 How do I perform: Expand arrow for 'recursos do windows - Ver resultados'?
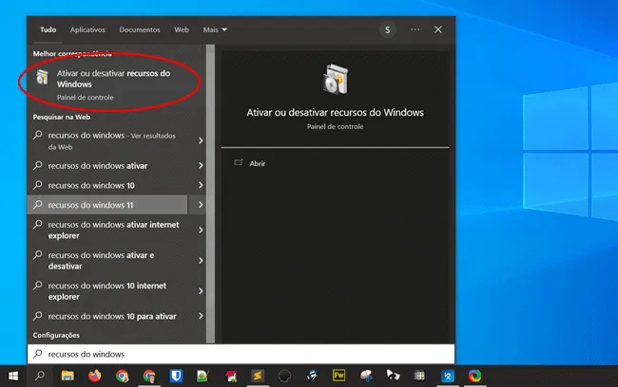pyautogui.click(x=201, y=140)
